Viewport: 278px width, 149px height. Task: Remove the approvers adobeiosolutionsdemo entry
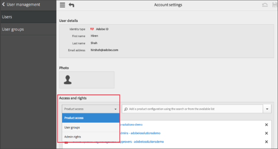point(266,142)
